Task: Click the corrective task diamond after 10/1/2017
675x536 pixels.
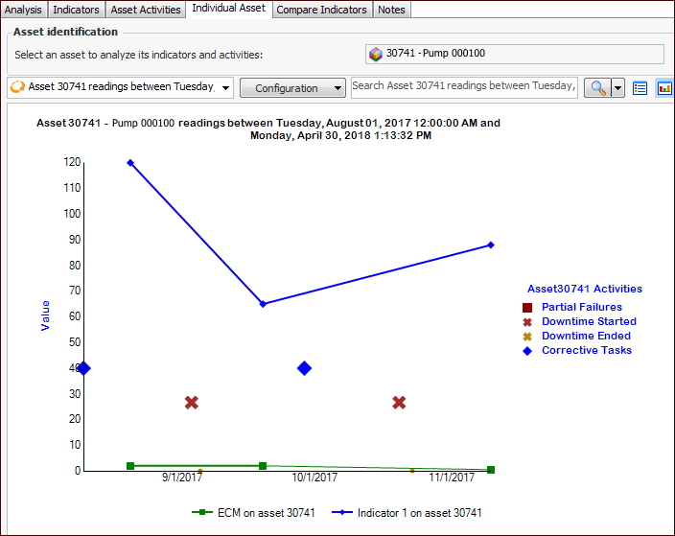Action: coord(304,368)
